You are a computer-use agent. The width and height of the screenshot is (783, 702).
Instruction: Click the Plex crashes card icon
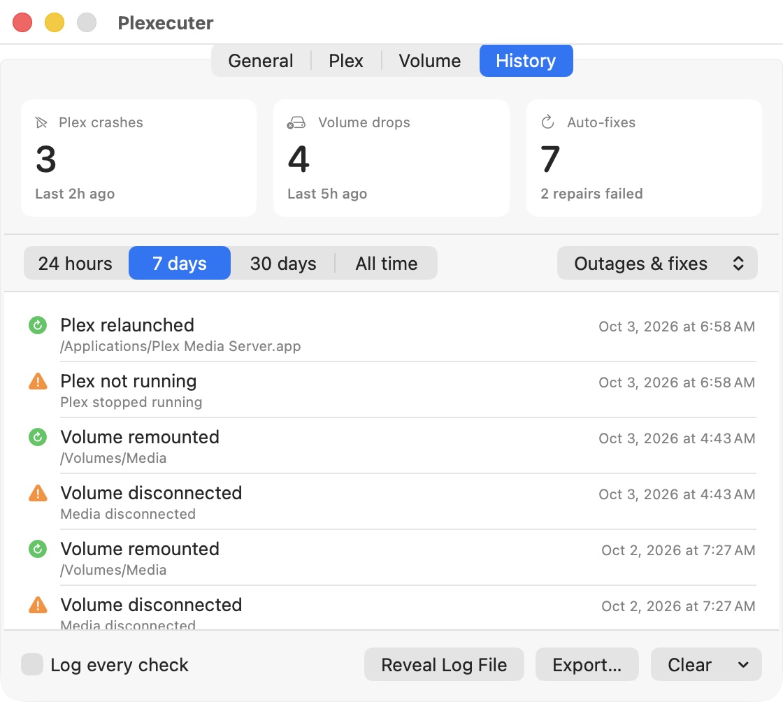41,122
